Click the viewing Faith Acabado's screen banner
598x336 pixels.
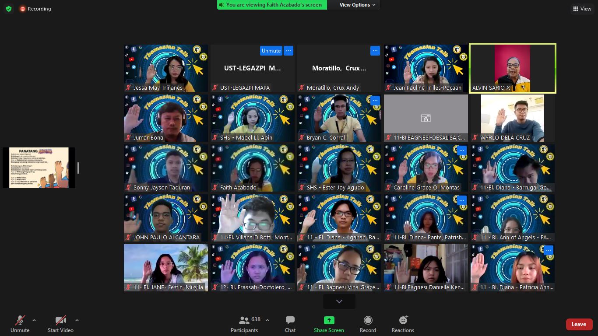(272, 5)
